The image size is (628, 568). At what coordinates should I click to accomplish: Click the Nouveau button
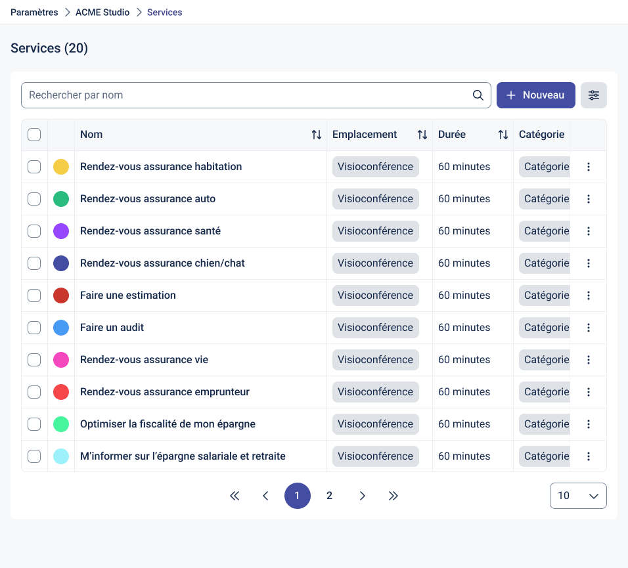536,95
